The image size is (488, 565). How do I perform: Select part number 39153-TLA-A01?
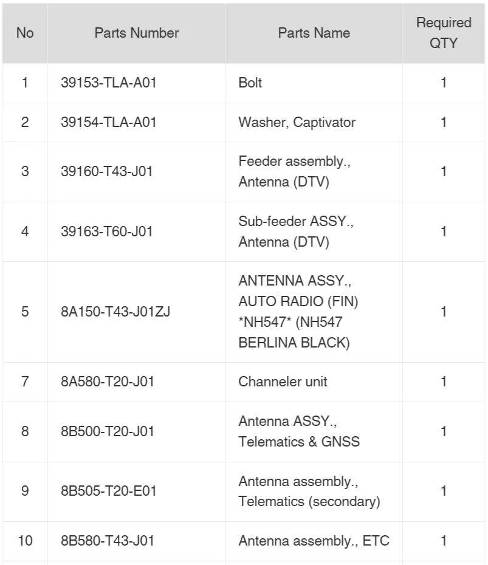[x=109, y=83]
